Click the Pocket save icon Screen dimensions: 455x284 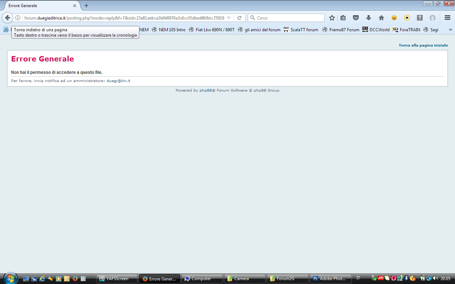[356, 18]
